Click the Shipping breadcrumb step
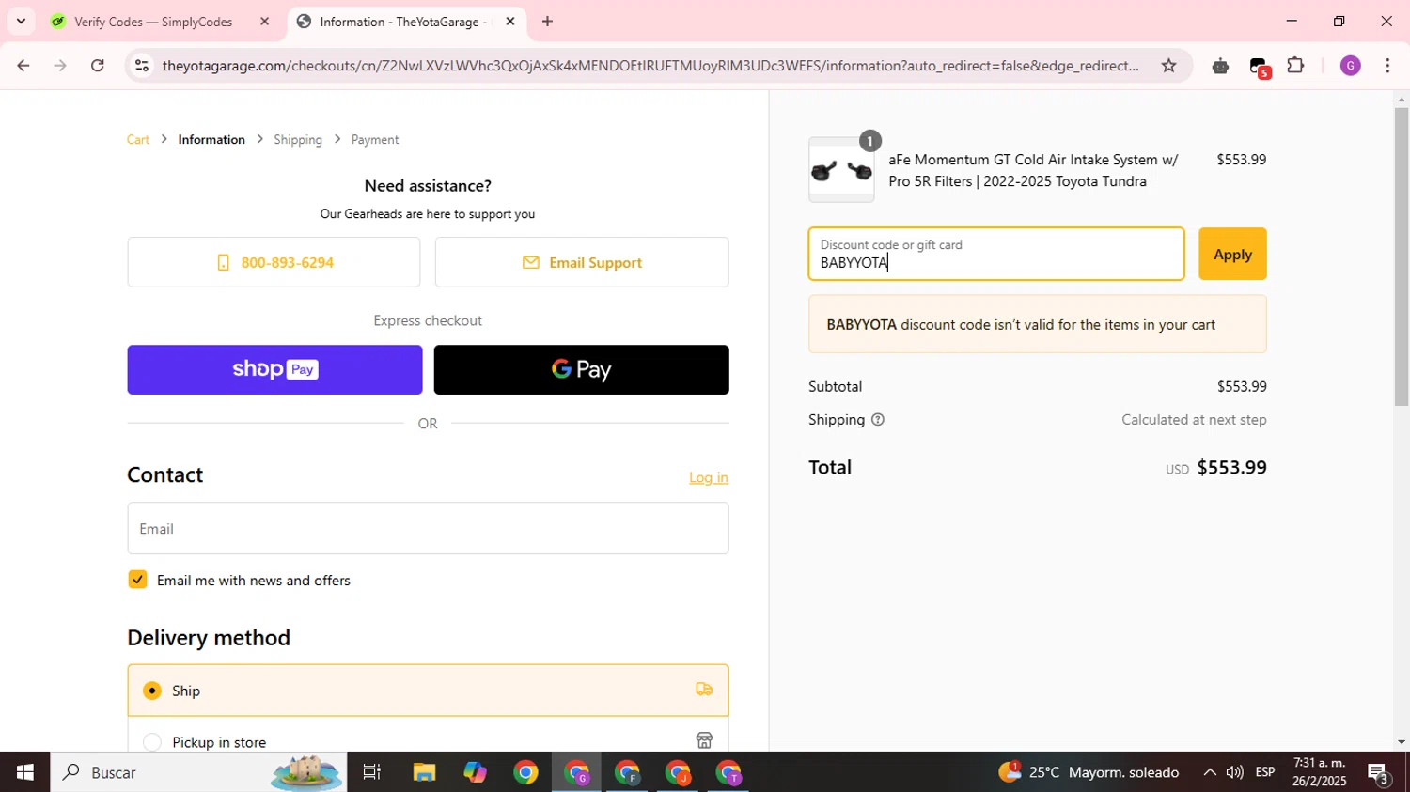 [x=298, y=139]
